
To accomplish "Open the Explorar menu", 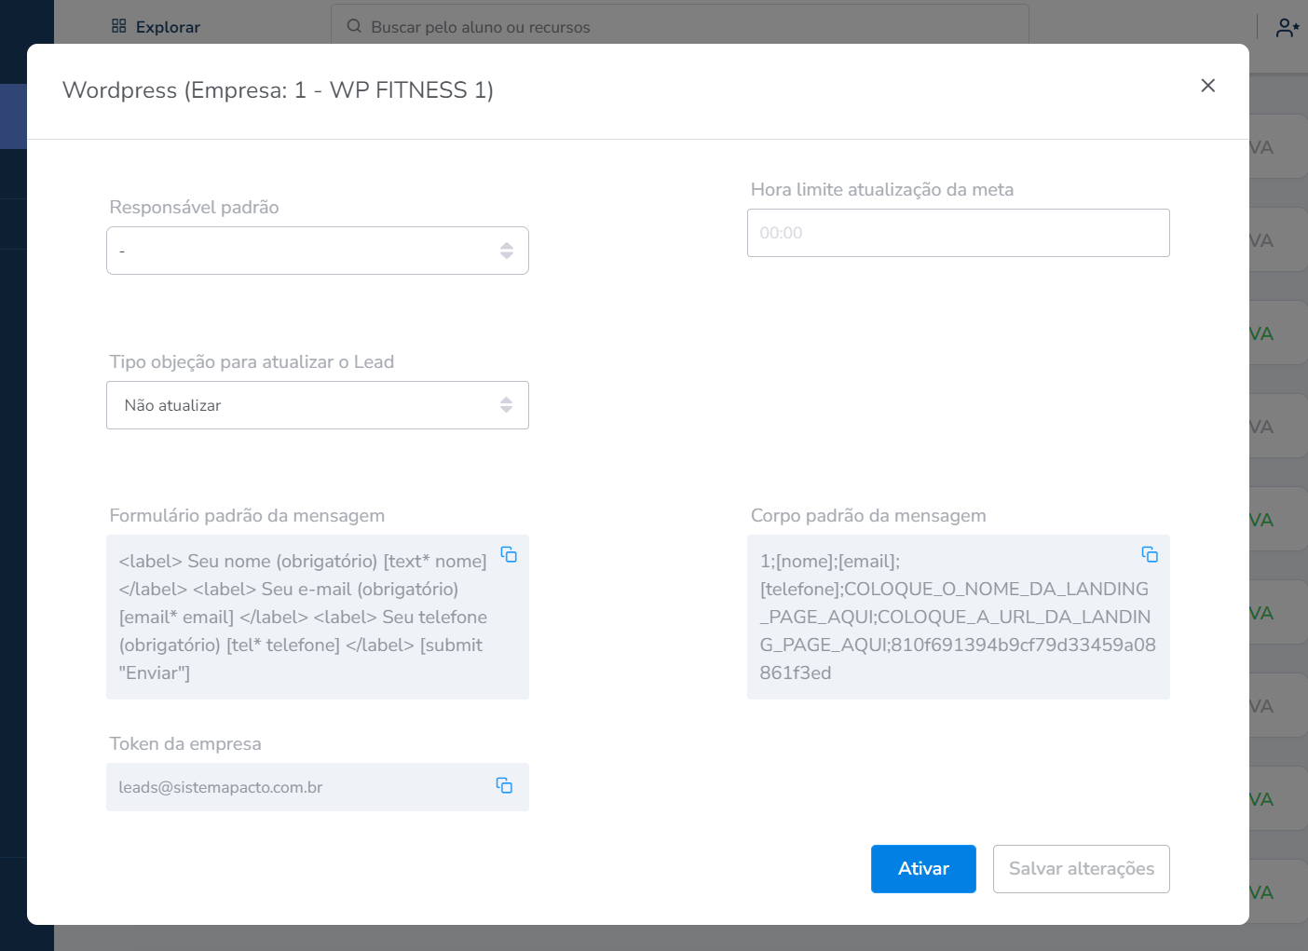I will coord(168,27).
